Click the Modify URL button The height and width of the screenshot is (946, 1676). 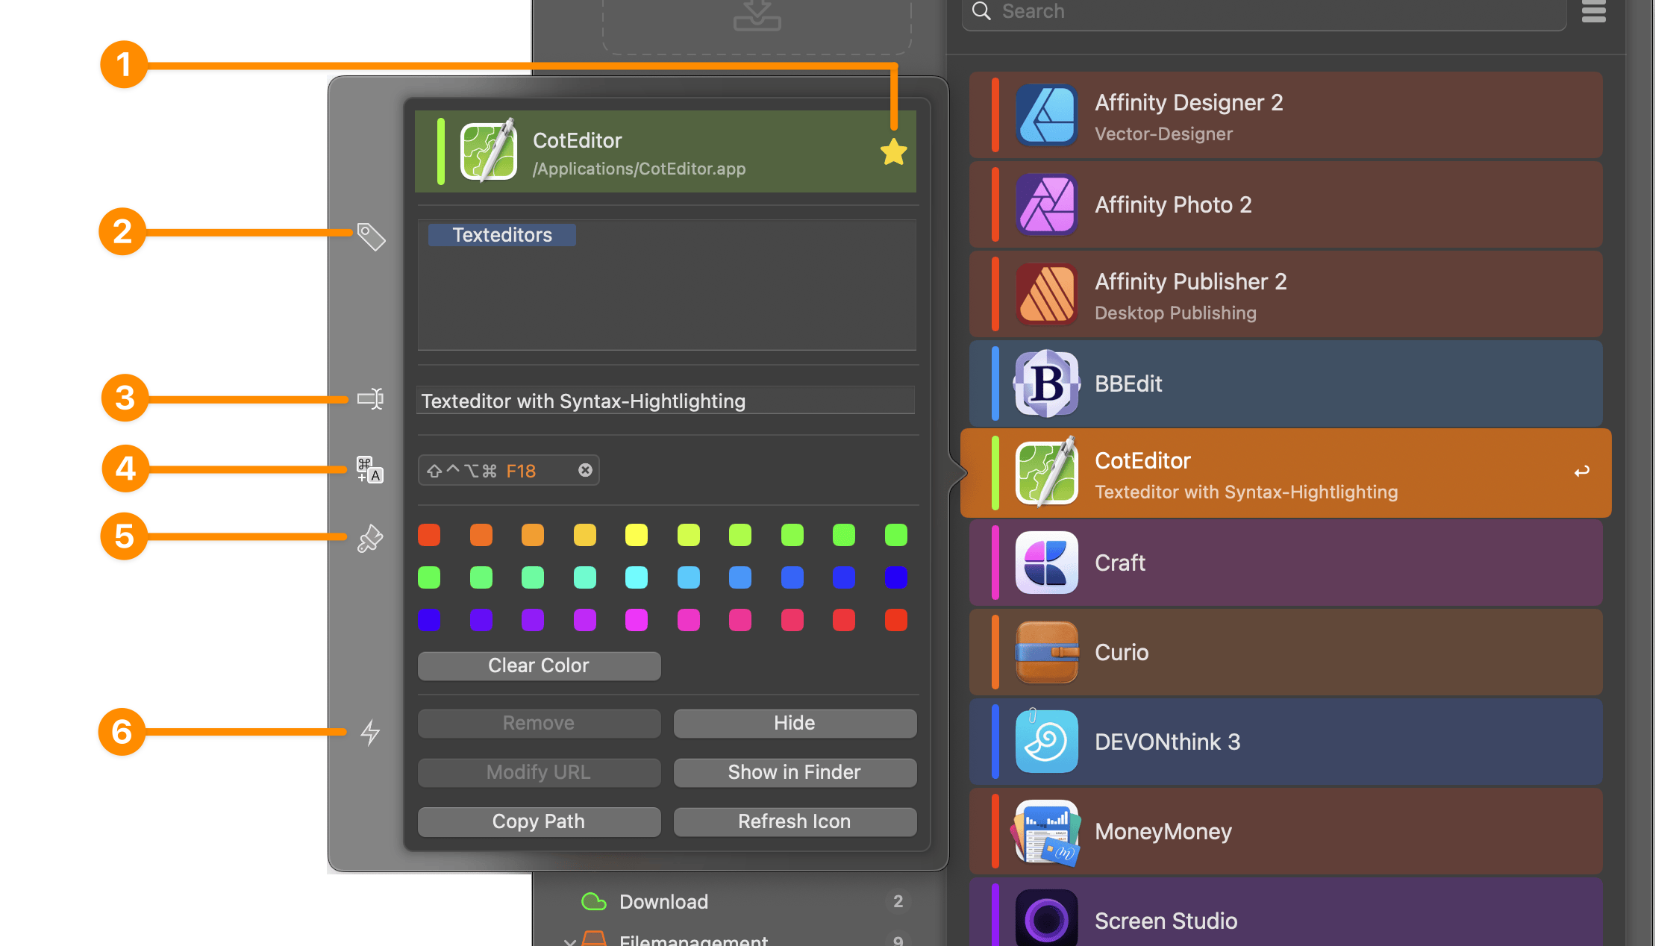tap(539, 772)
